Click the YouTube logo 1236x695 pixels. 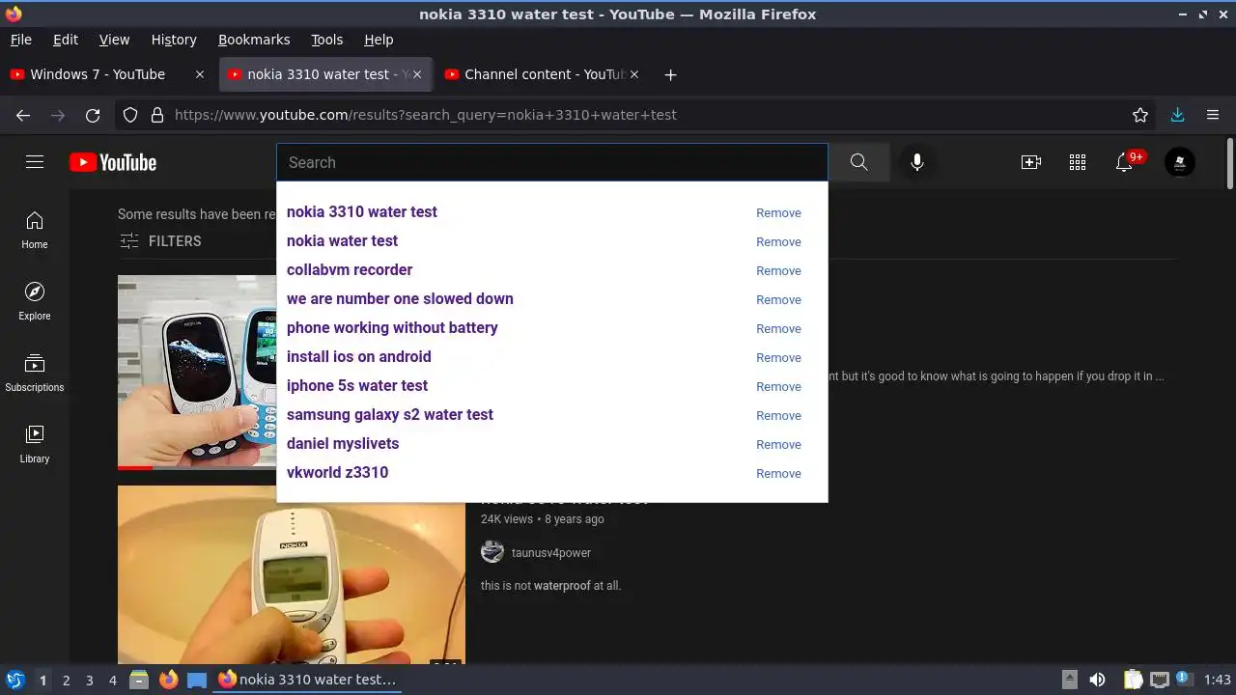[113, 162]
